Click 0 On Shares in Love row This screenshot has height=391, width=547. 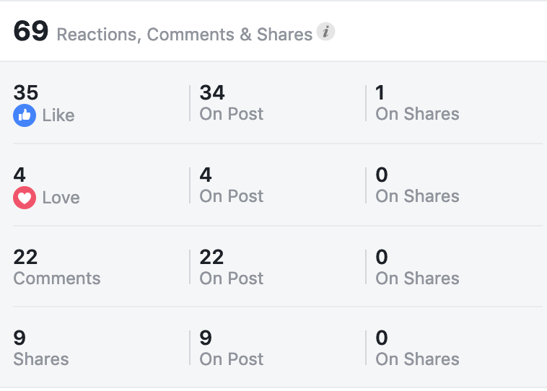[382, 175]
